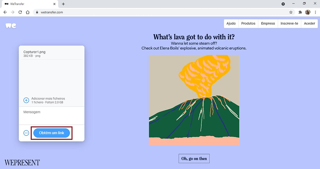Viewport: 320px width, 169px height.
Task: Close the WeTransfer browser tab
Action: [54, 4]
